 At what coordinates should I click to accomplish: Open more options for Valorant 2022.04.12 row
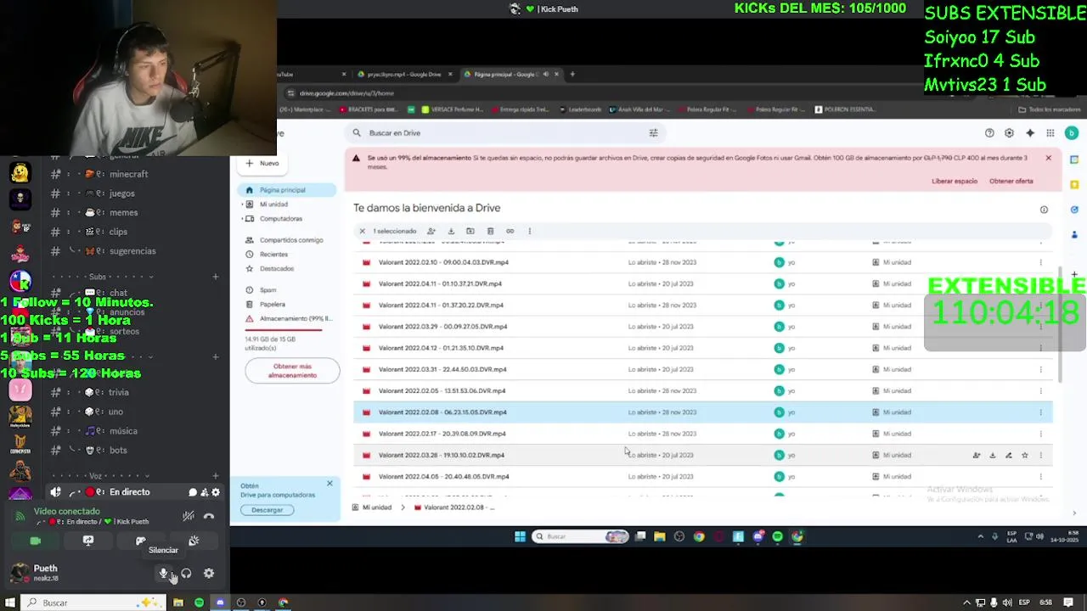coord(1040,348)
